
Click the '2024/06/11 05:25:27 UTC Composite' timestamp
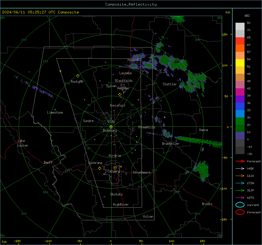tap(40, 12)
